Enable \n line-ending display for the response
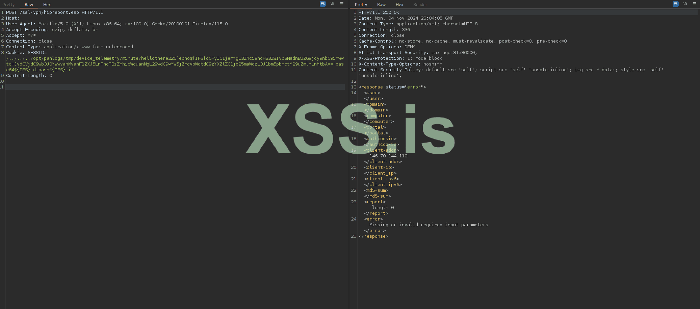 [x=685, y=4]
